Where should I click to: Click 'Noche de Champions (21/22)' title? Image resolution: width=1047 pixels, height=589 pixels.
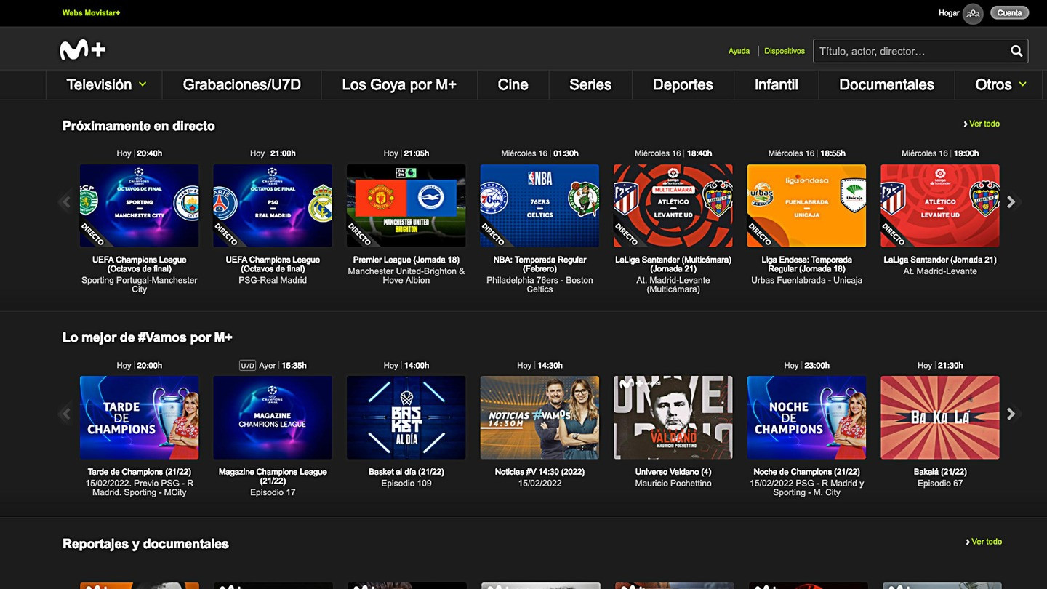click(806, 472)
